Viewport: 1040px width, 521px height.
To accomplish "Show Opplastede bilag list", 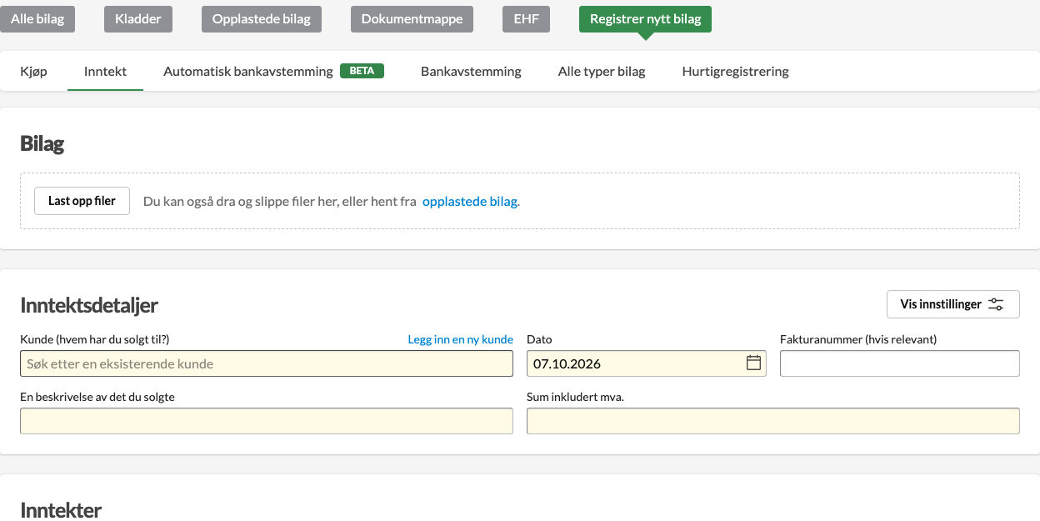I will 262,19.
